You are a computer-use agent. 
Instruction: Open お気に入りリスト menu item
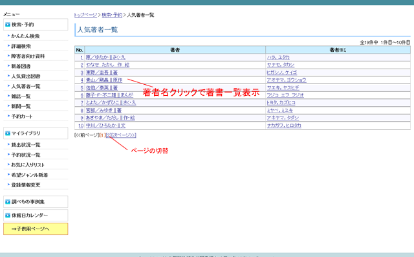pos(28,165)
